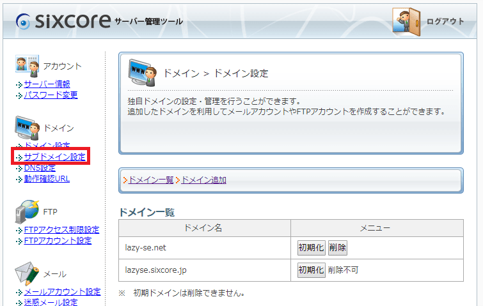The height and width of the screenshot is (306, 483).
Task: Click 初期化 button for lazy-se.net
Action: click(x=311, y=248)
